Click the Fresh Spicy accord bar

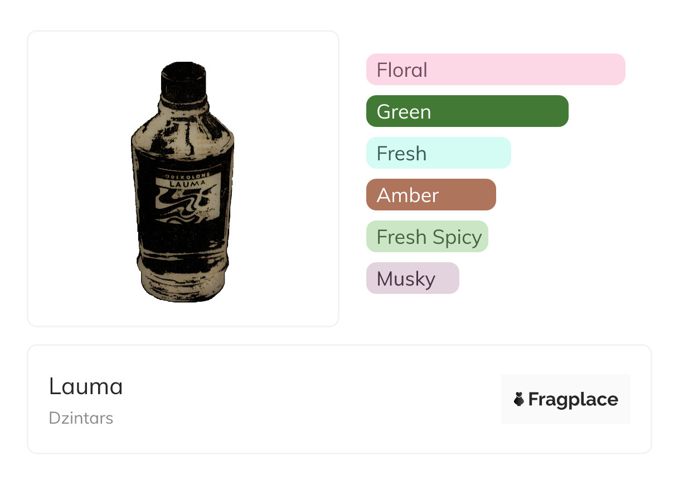point(427,237)
